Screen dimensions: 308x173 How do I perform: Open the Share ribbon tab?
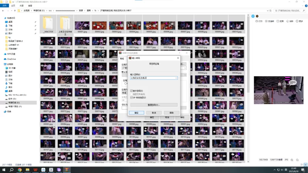tap(22, 6)
